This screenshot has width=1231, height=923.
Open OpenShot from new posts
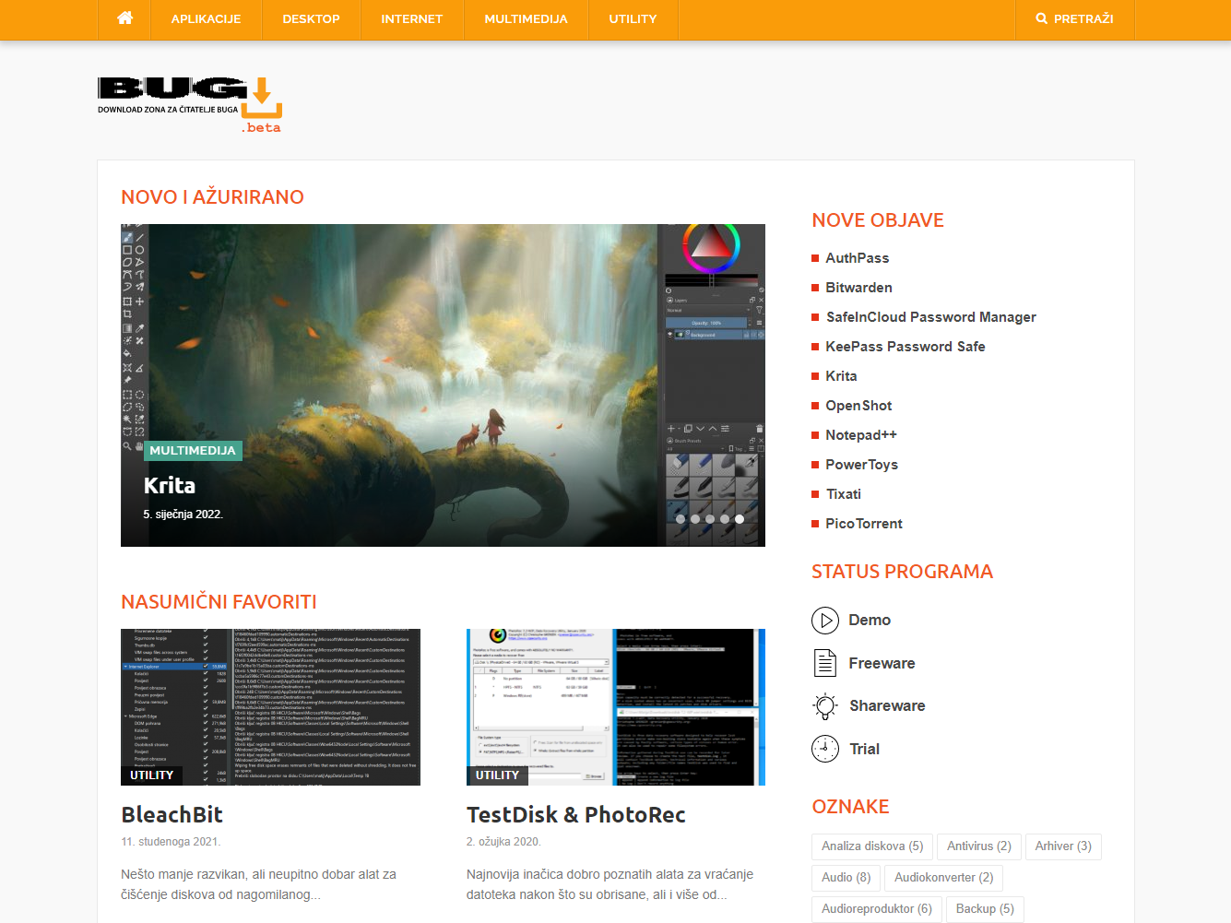coord(858,406)
